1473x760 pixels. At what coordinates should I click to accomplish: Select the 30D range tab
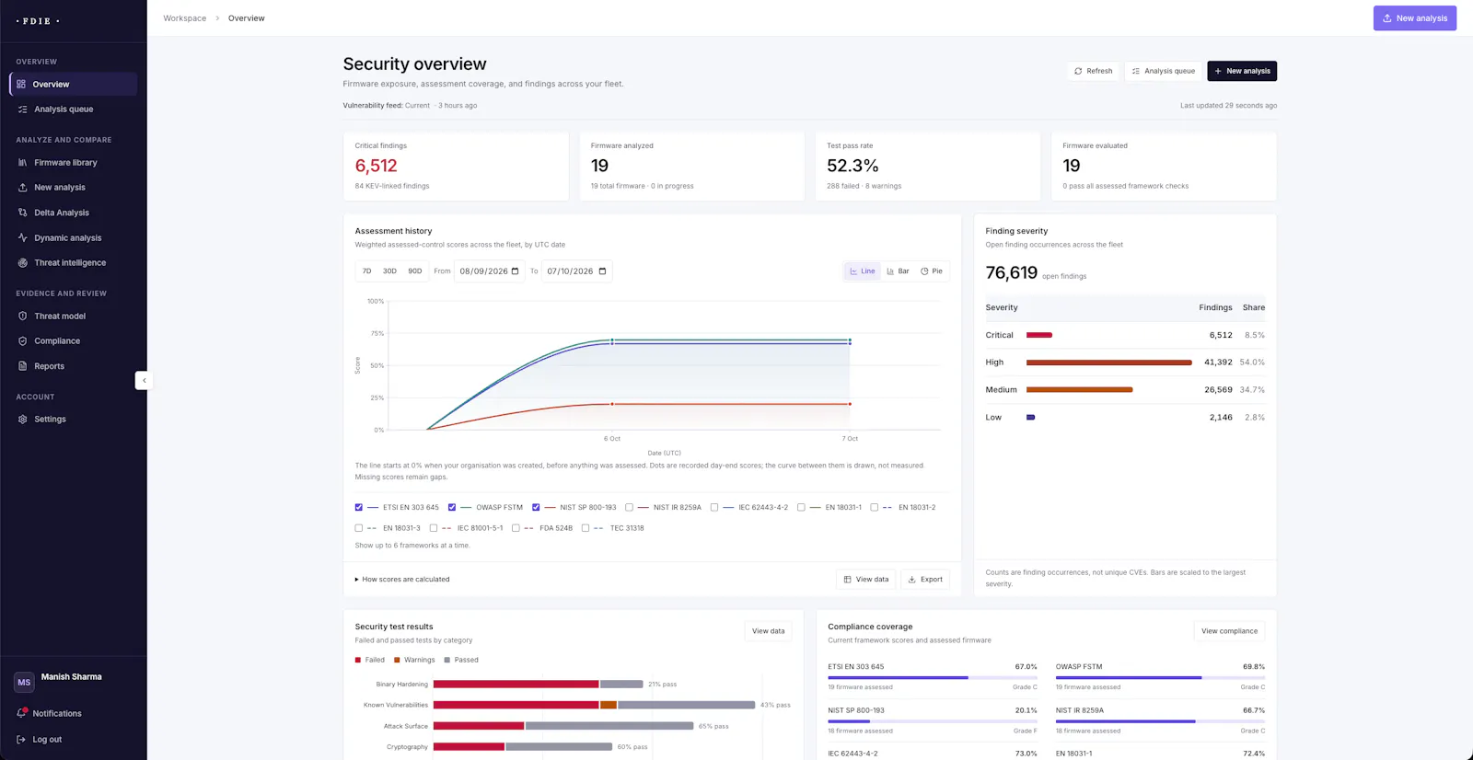389,271
